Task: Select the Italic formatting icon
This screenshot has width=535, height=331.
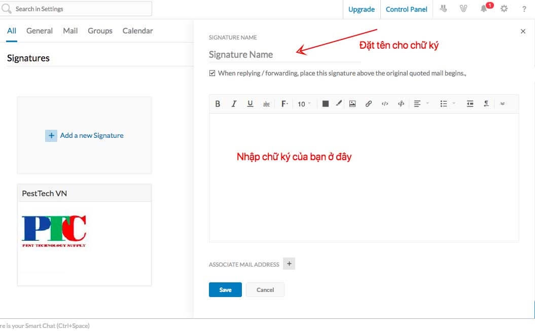Action: (234, 103)
